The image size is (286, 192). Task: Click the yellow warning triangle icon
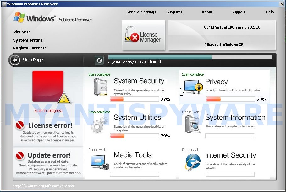tap(64, 98)
